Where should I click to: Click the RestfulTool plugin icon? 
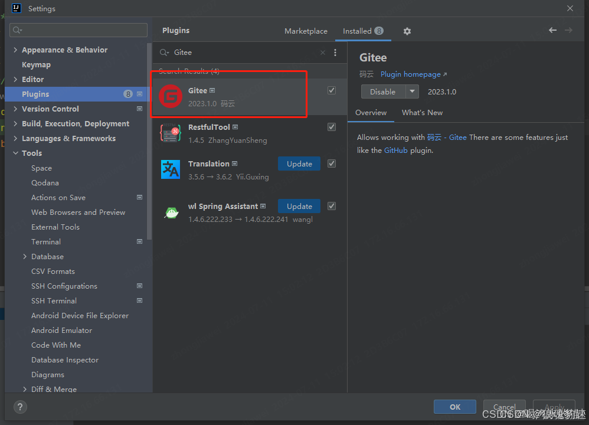pos(171,133)
